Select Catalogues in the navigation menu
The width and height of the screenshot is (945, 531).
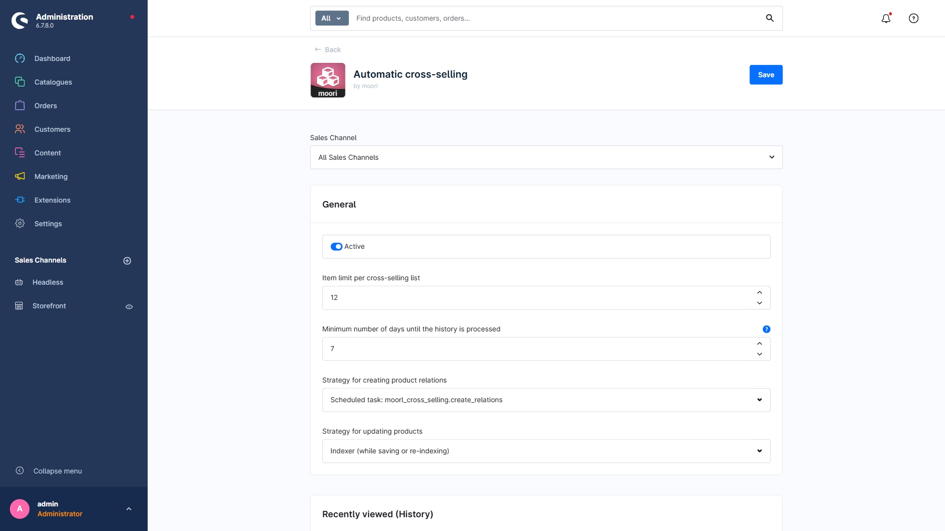(x=53, y=82)
